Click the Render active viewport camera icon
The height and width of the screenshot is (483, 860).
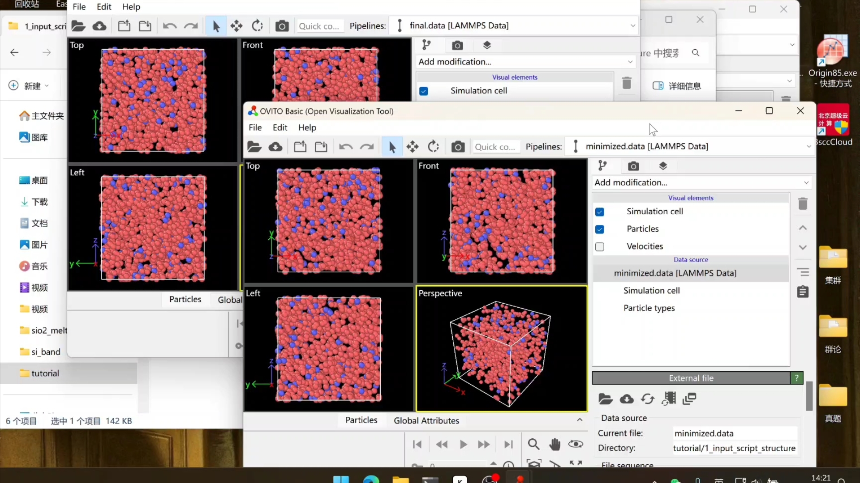457,147
